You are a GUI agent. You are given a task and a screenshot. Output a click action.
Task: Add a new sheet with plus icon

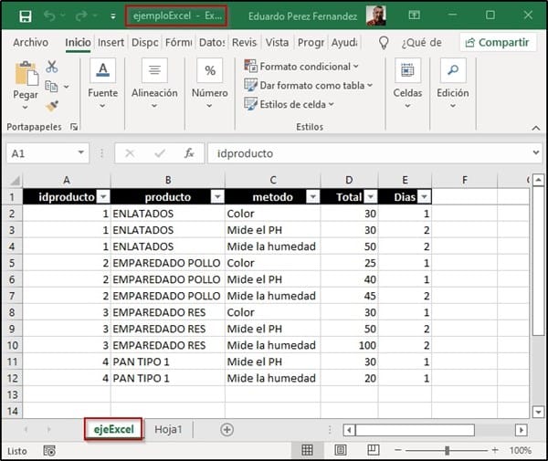[227, 429]
